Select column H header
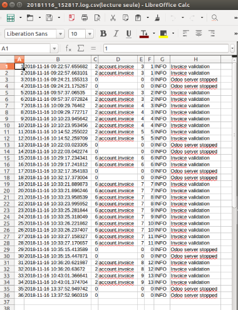Viewport: 238px width, 310px height. click(x=195, y=59)
